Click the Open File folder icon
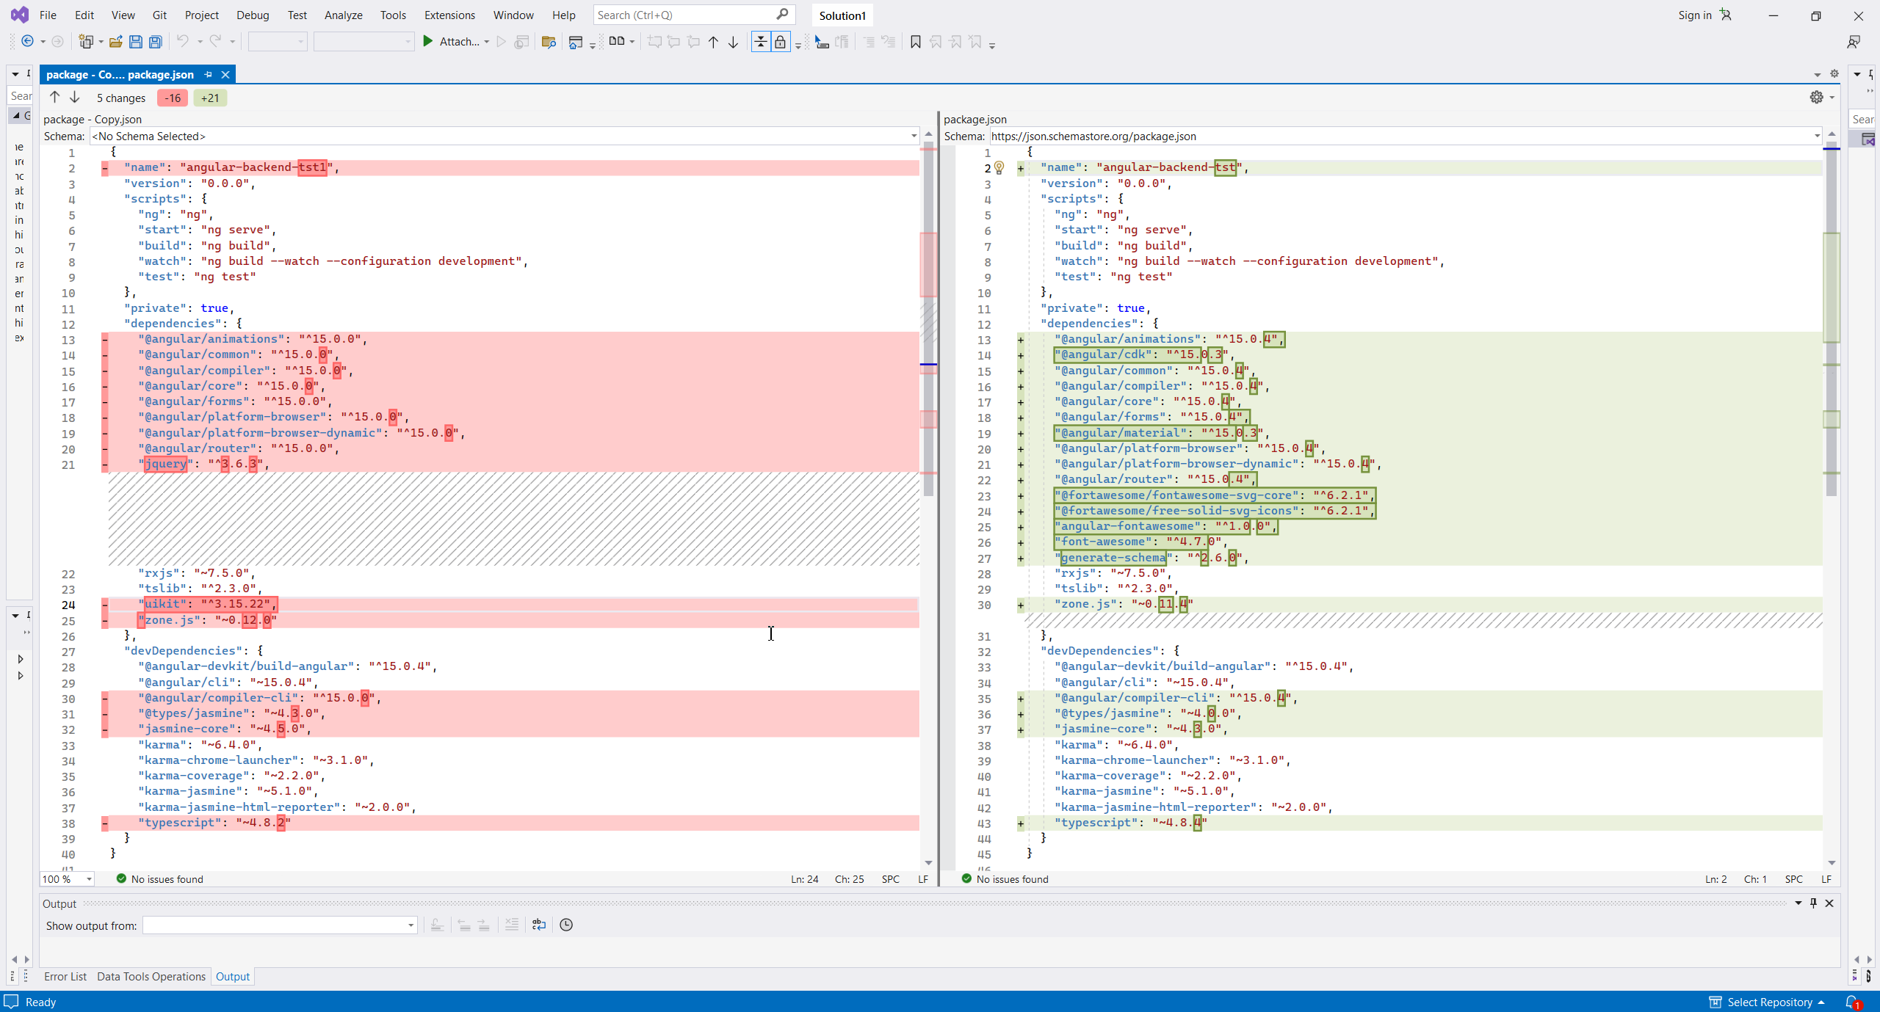This screenshot has width=1880, height=1012. pyautogui.click(x=115, y=42)
